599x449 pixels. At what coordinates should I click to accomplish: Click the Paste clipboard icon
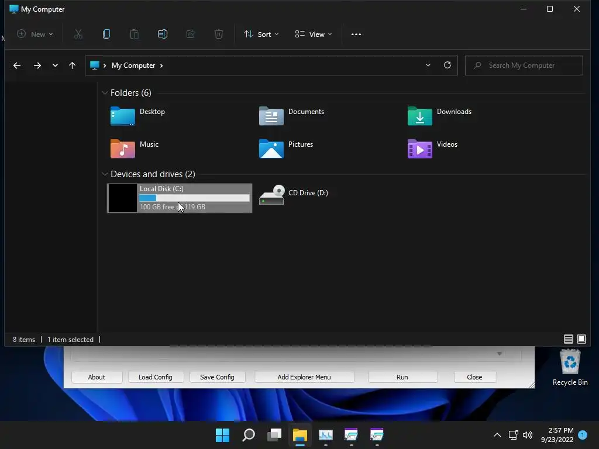point(135,34)
